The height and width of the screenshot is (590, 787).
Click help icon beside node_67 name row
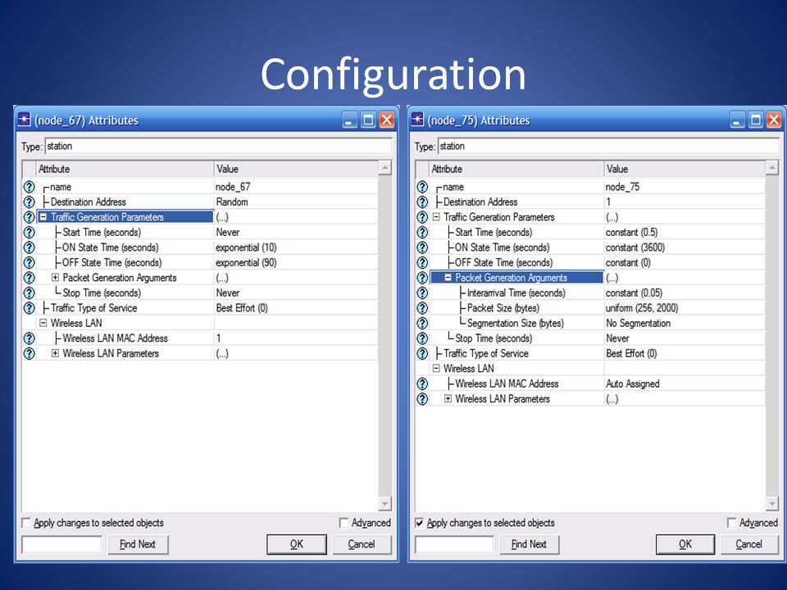click(x=30, y=187)
